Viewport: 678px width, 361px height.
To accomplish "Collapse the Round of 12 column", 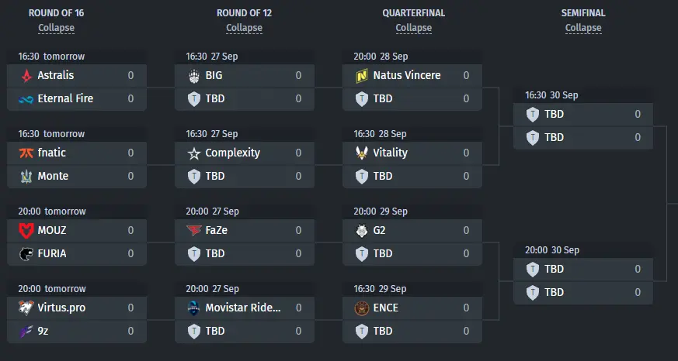I will (245, 28).
